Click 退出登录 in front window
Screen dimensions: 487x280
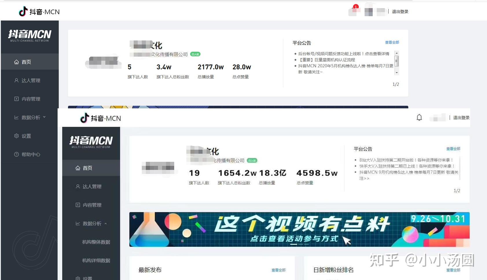pyautogui.click(x=461, y=118)
